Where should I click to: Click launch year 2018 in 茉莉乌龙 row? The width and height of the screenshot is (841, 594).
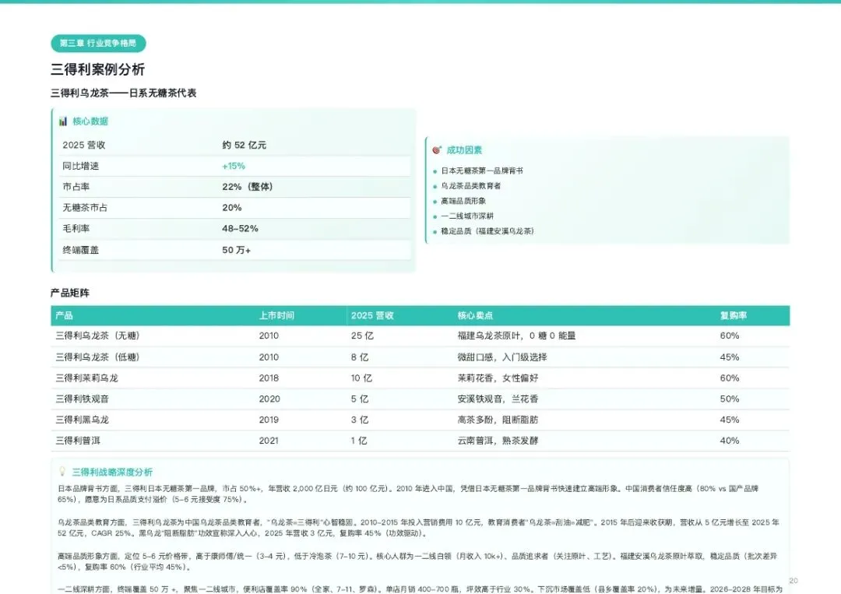(x=269, y=378)
